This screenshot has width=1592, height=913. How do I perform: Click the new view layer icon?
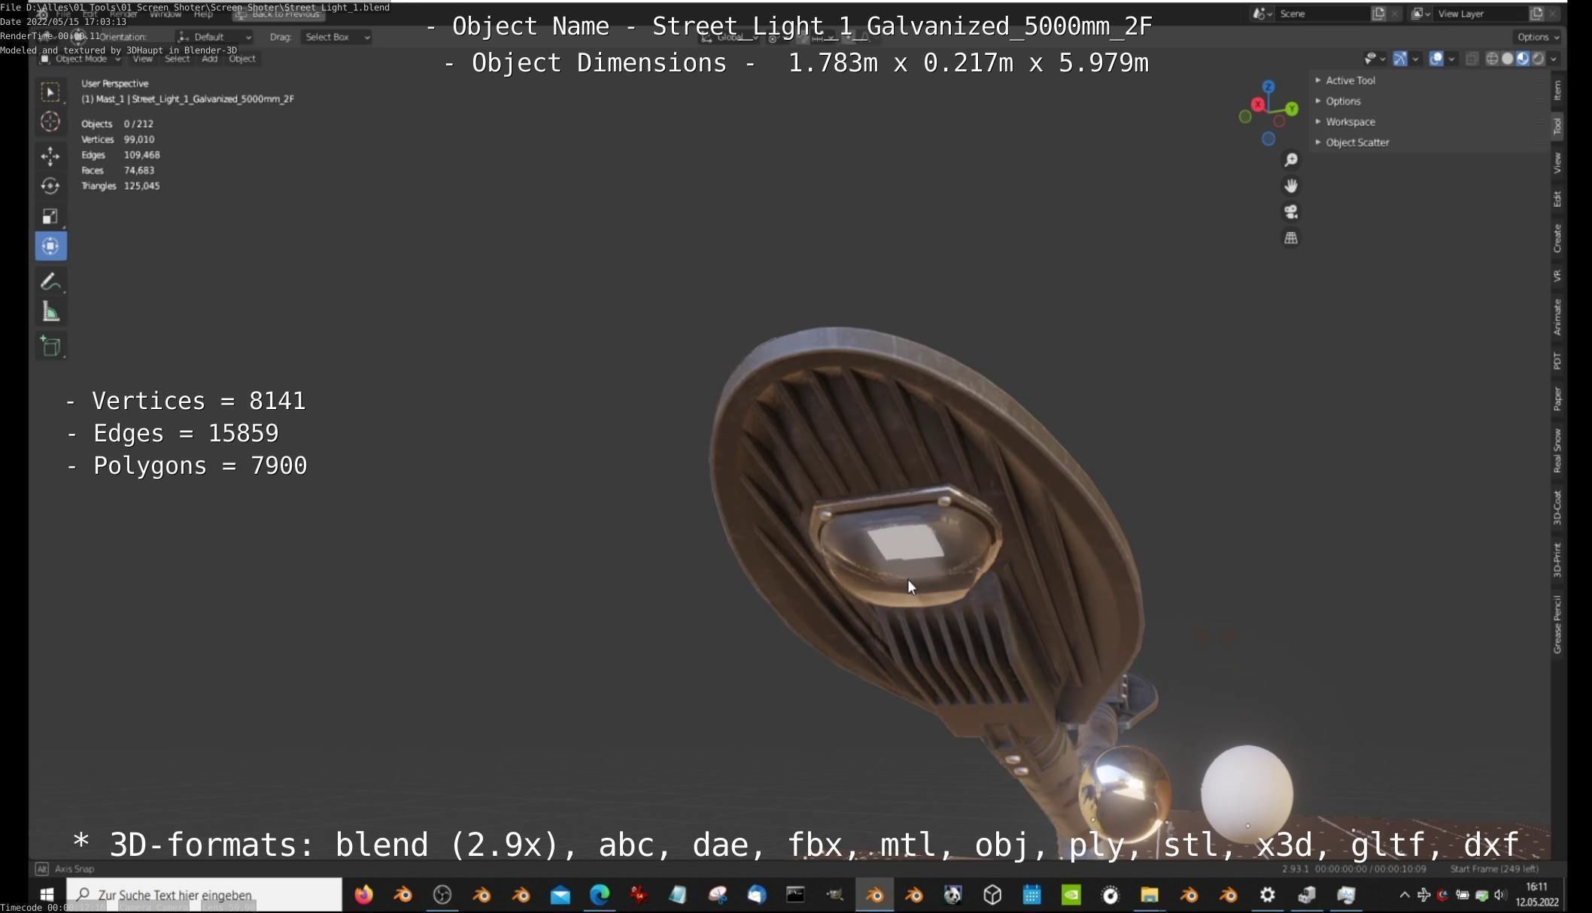tap(1536, 14)
